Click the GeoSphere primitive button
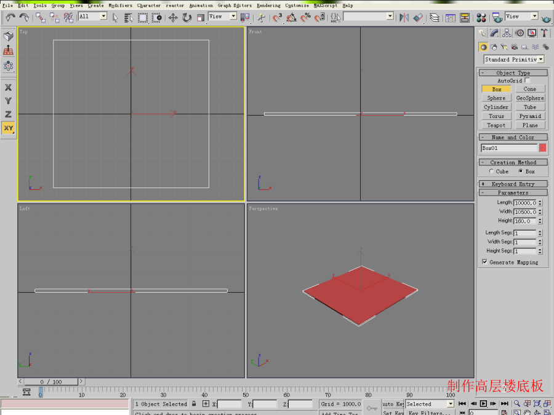 (530, 98)
